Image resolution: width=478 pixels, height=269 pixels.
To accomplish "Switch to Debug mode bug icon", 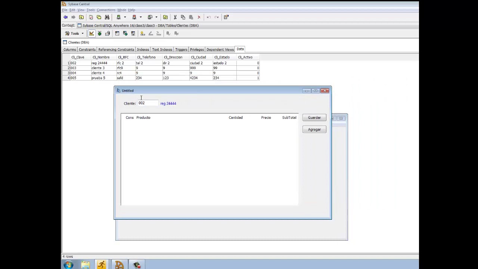I will 100,34.
